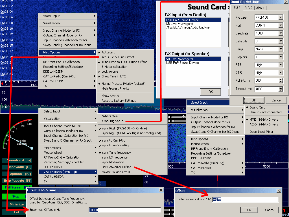Switch to the RIG 2 tab
289x217 pixels.
[x=249, y=8]
